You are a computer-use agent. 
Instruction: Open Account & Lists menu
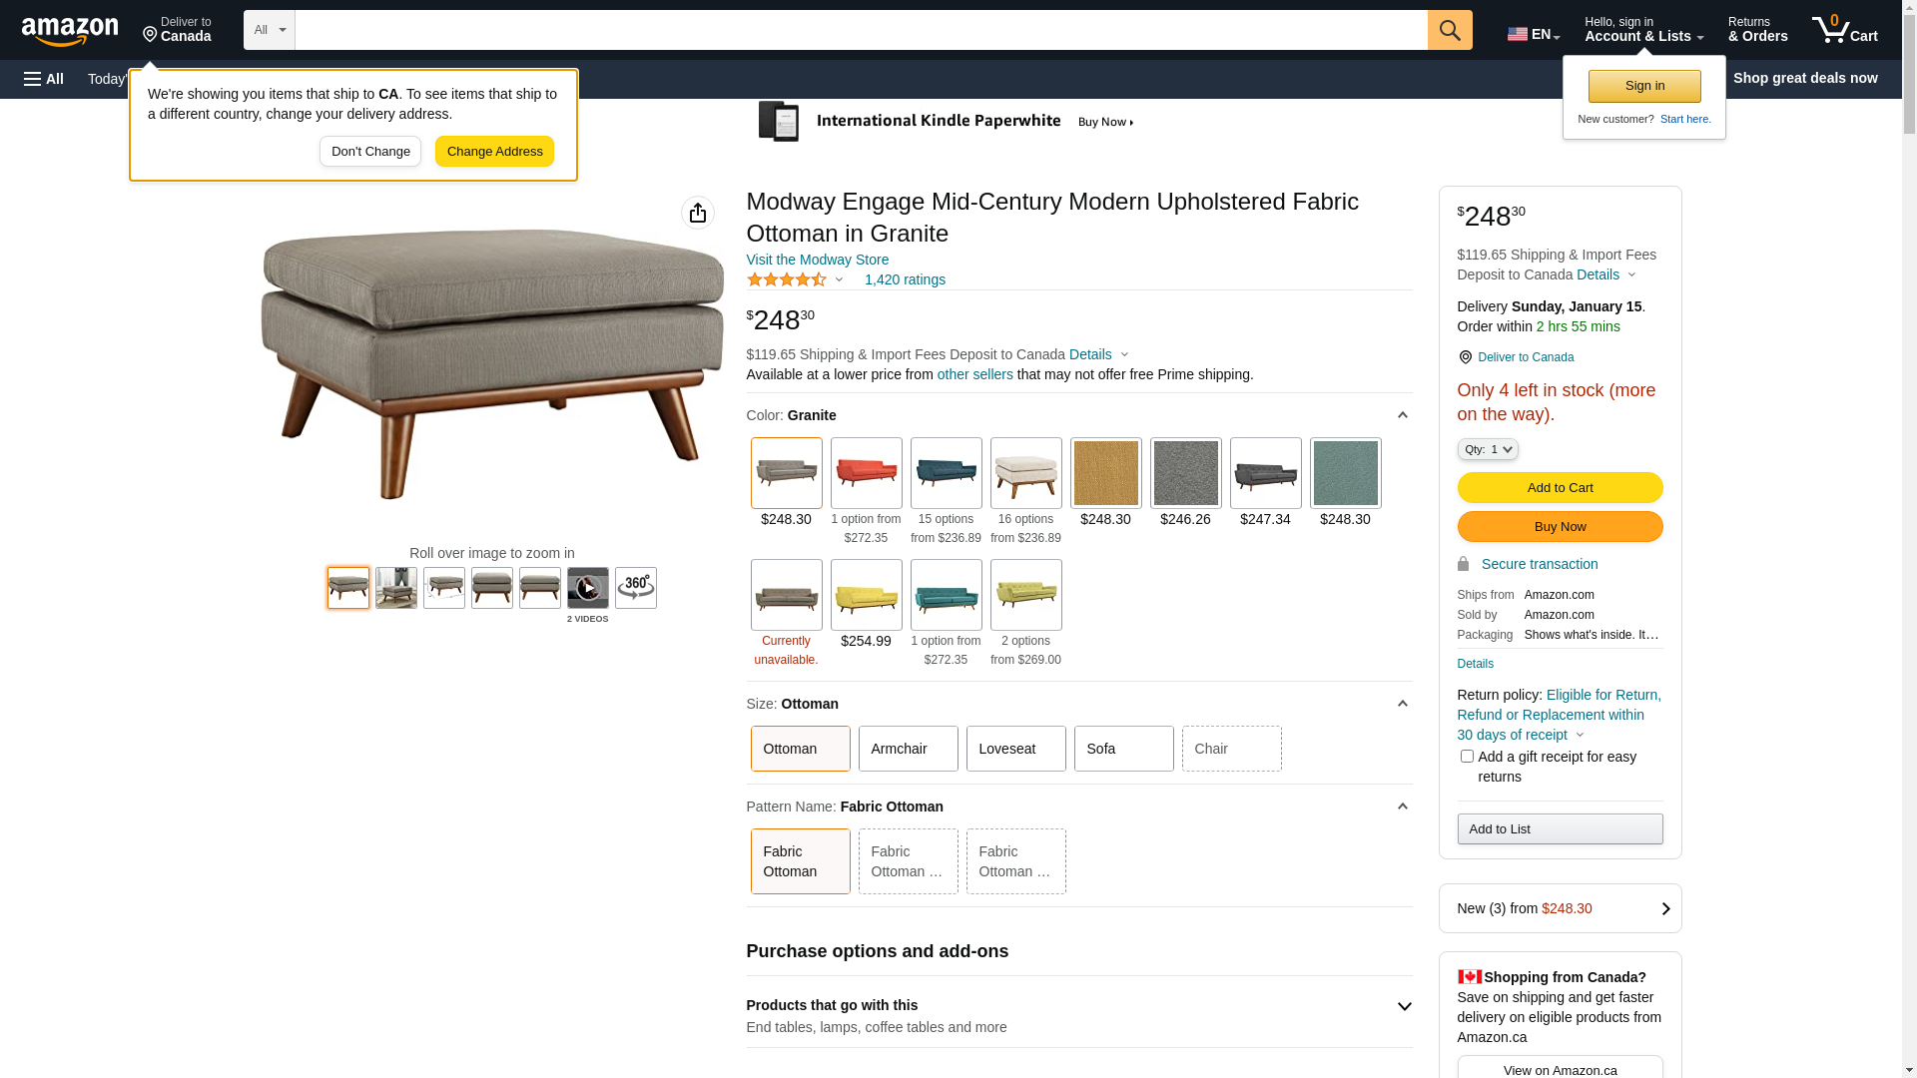click(x=1643, y=30)
